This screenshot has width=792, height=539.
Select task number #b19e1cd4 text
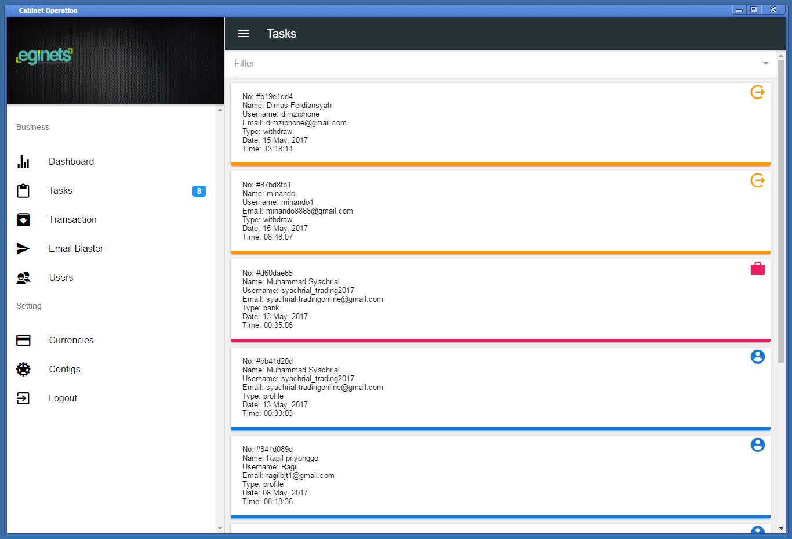coord(274,97)
